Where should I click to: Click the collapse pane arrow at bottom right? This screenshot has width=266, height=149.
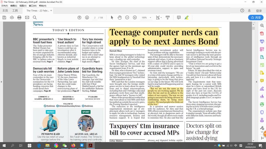(262, 138)
